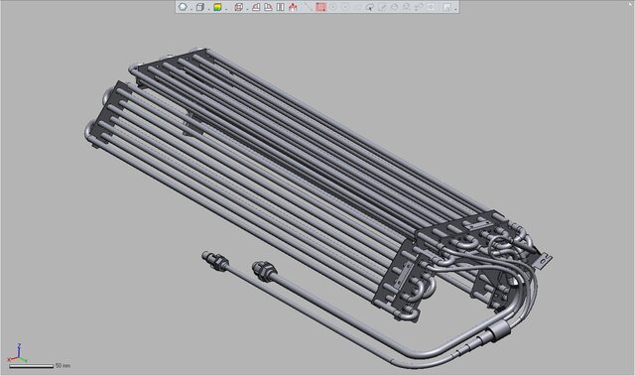
Task: Click the XYZ coordinate axis triad
Action: coord(17,354)
